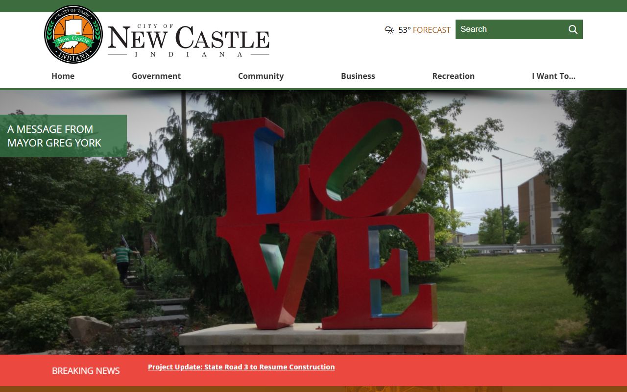Open the FORECAST link
627x392 pixels.
point(432,30)
